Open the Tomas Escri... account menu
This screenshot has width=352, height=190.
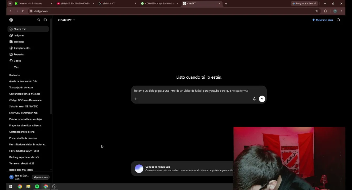pyautogui.click(x=19, y=177)
